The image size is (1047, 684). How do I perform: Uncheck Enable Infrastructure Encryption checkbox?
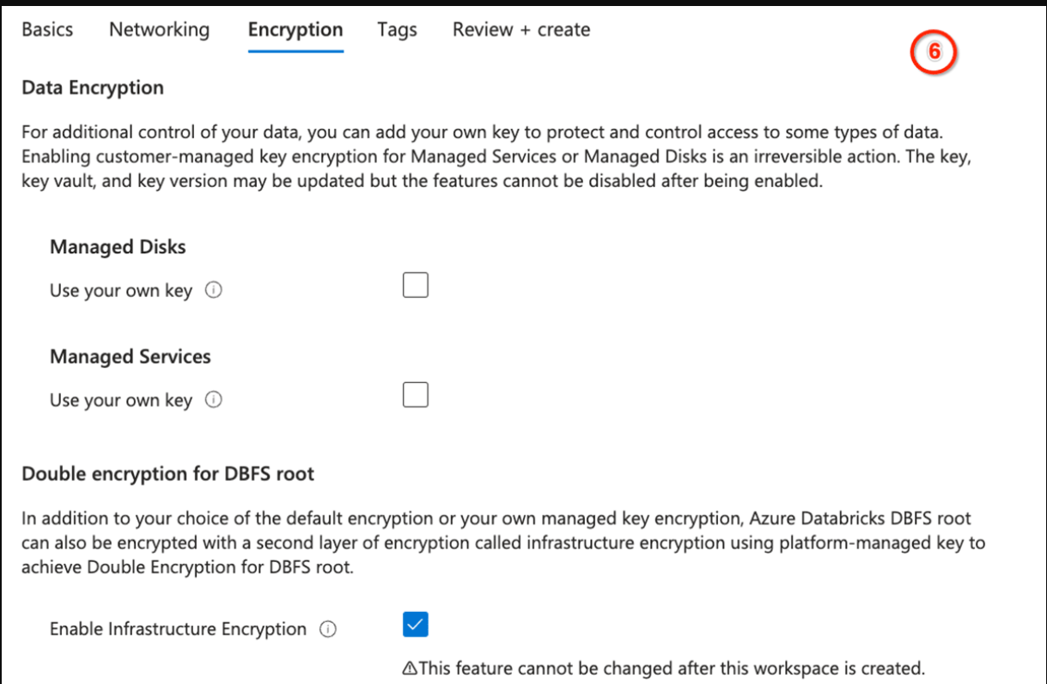416,625
